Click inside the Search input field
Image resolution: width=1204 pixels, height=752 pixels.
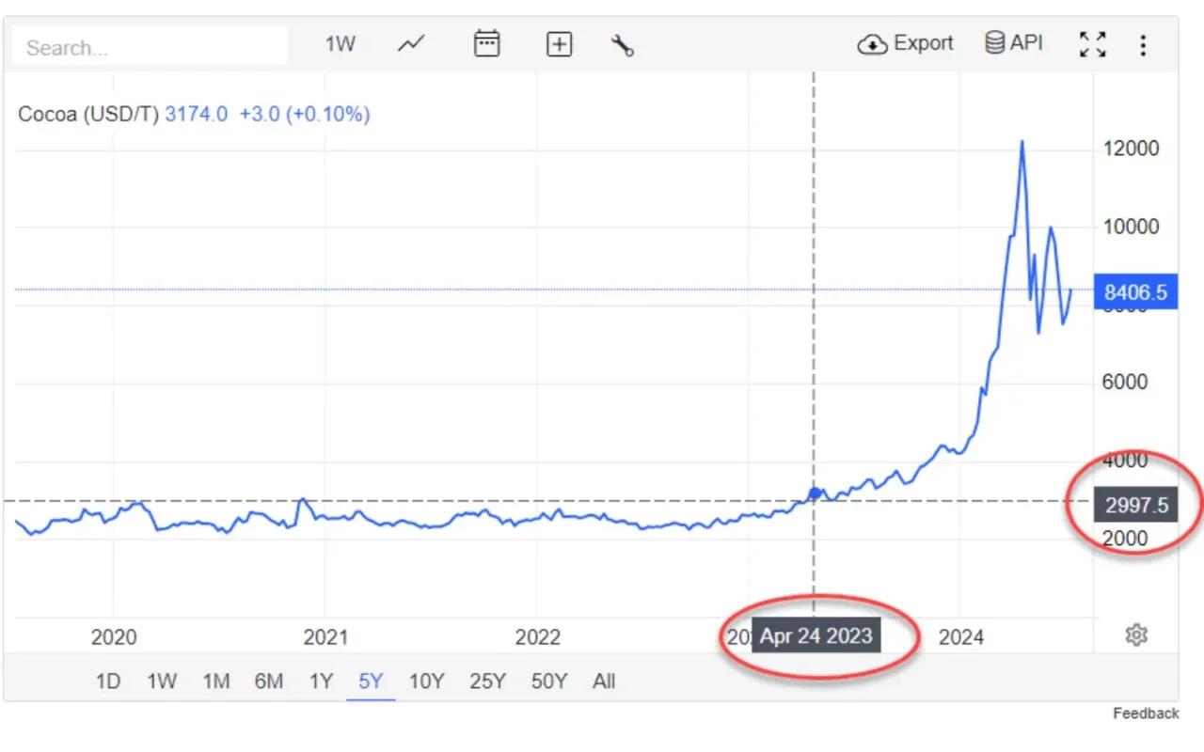(148, 45)
